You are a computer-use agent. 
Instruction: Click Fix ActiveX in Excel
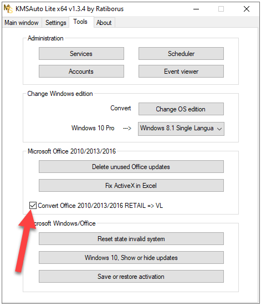(131, 185)
